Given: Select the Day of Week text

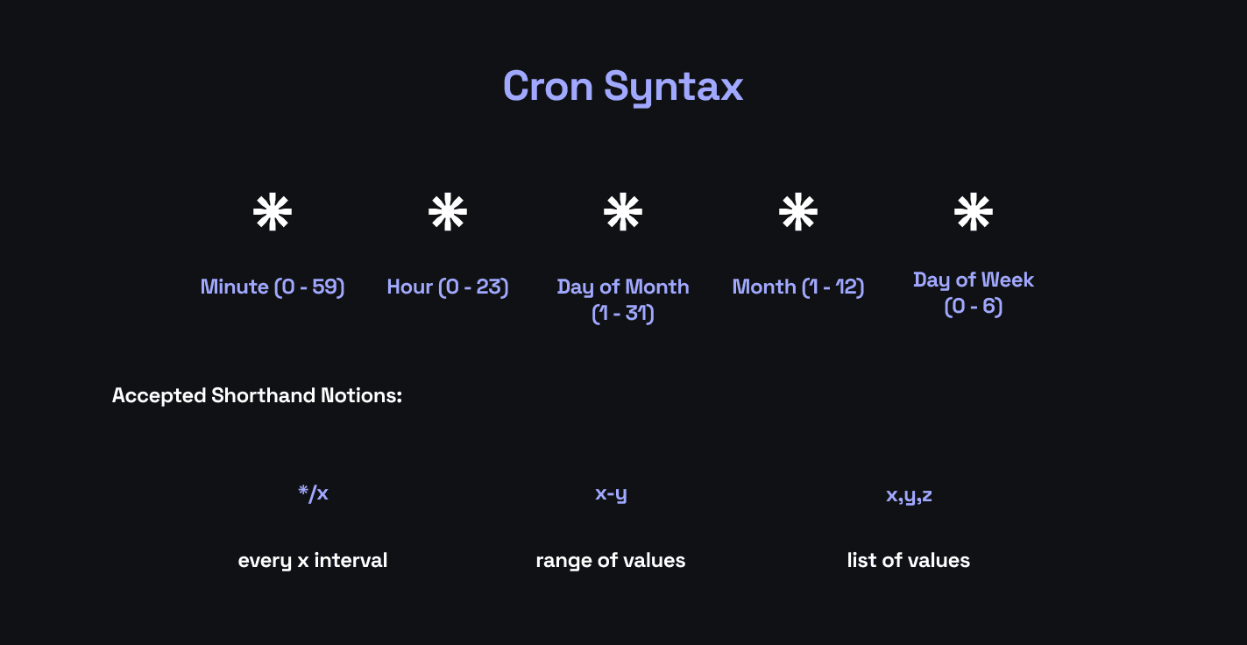Looking at the screenshot, I should pos(974,280).
